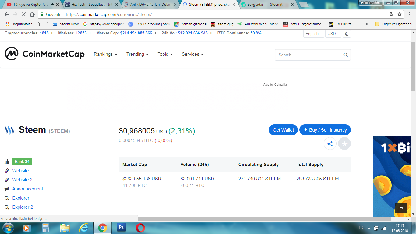
Task: Close the sevgiadasi — Steemit tab
Action: pyautogui.click(x=293, y=5)
